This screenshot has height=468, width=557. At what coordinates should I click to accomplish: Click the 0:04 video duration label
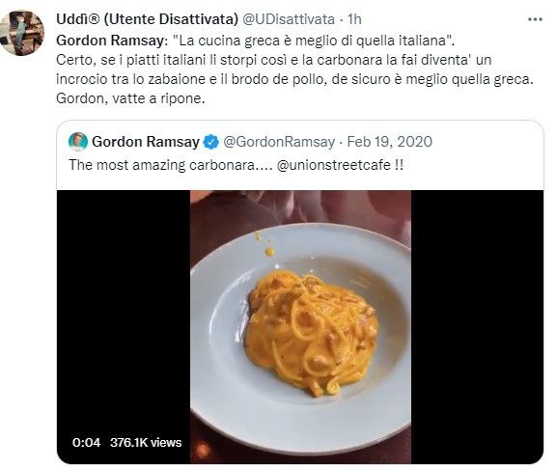[86, 443]
